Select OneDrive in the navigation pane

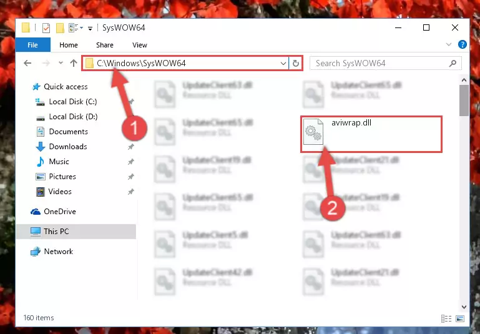pyautogui.click(x=60, y=212)
